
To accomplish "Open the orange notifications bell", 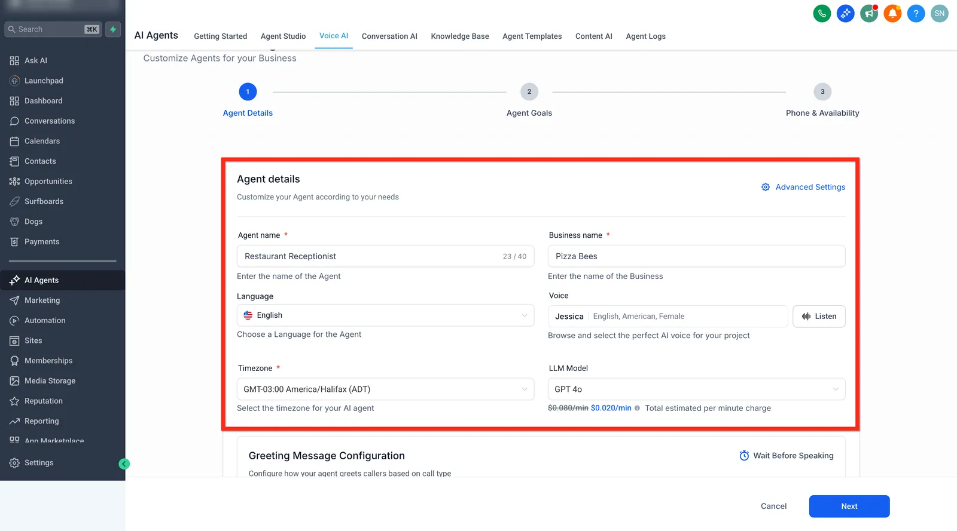I will pyautogui.click(x=892, y=13).
